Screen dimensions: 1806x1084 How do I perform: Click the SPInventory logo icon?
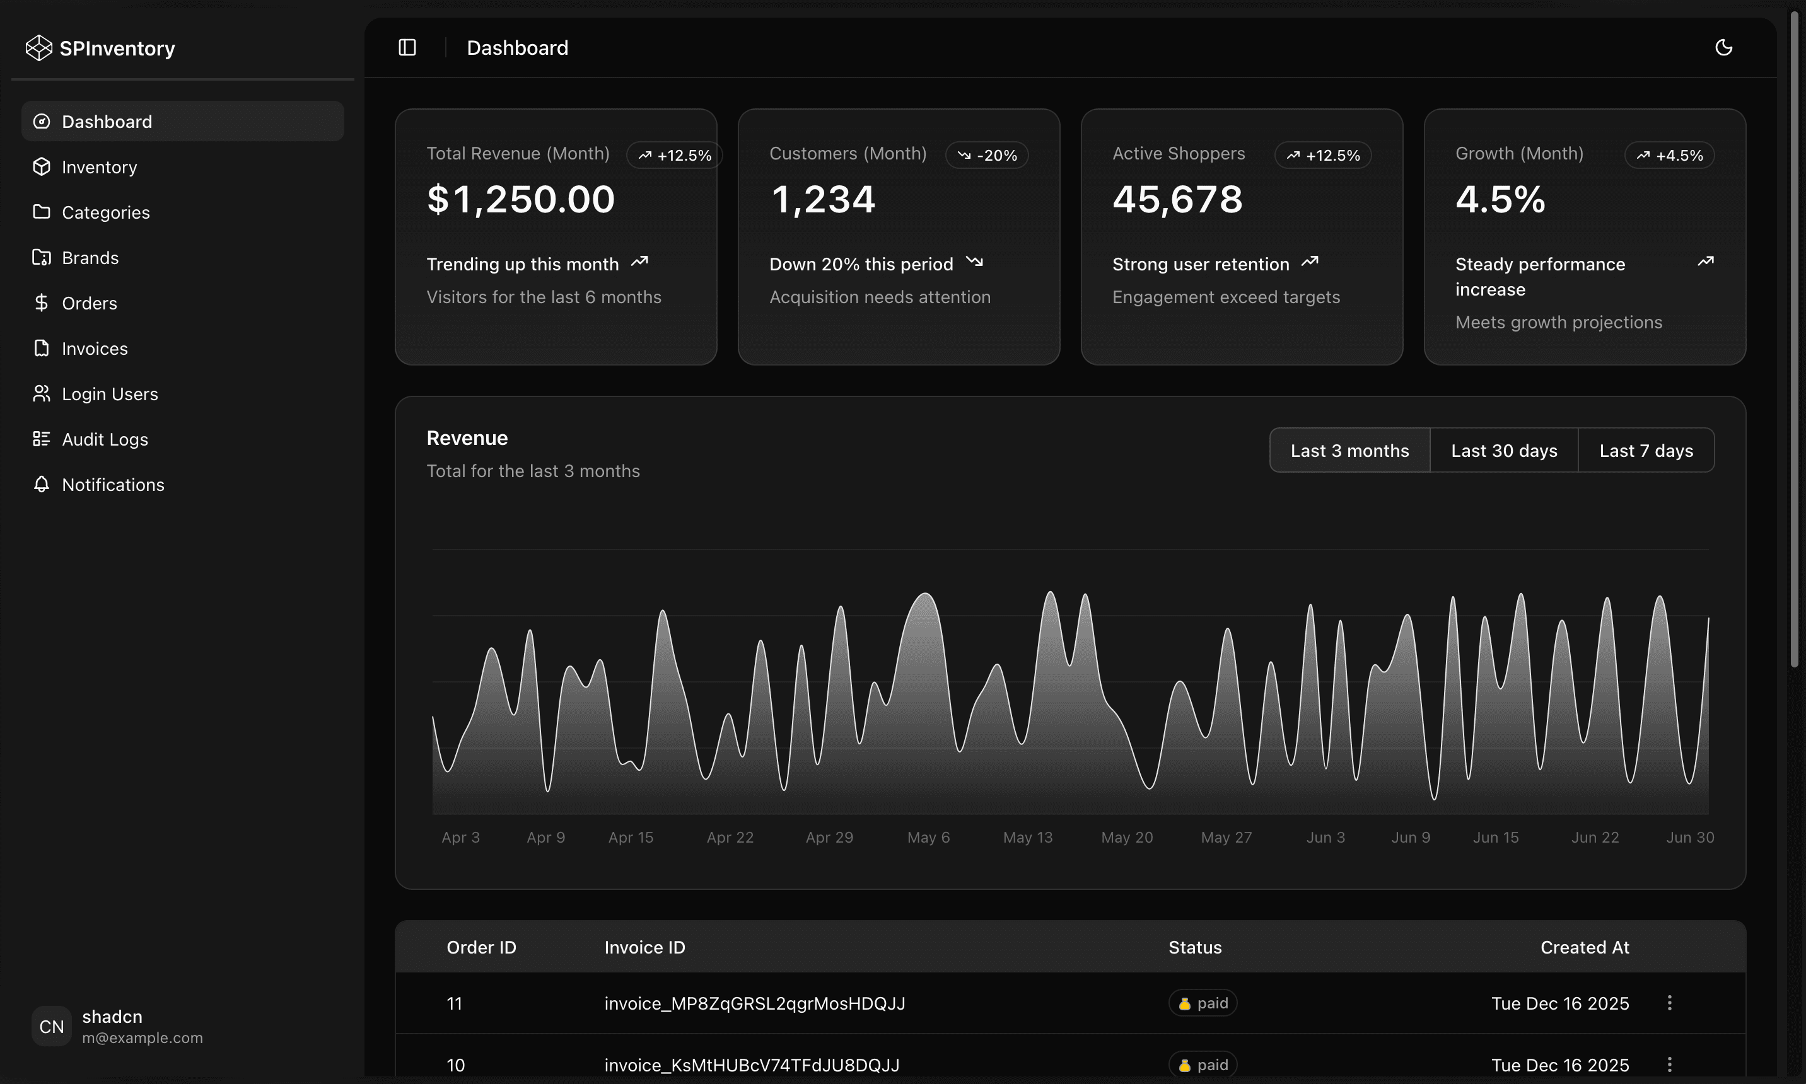38,48
